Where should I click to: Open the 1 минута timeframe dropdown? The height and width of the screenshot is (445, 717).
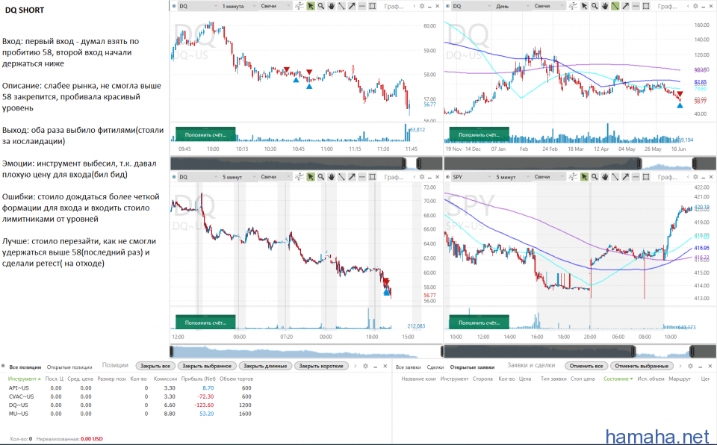[238, 6]
